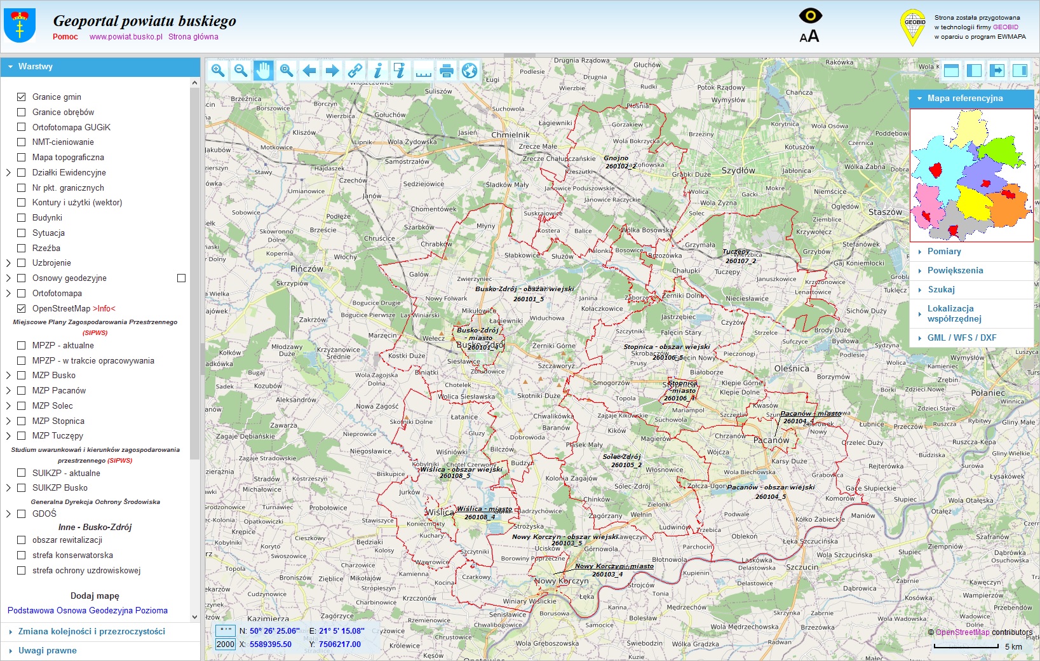Go back to previous map view

click(x=309, y=71)
